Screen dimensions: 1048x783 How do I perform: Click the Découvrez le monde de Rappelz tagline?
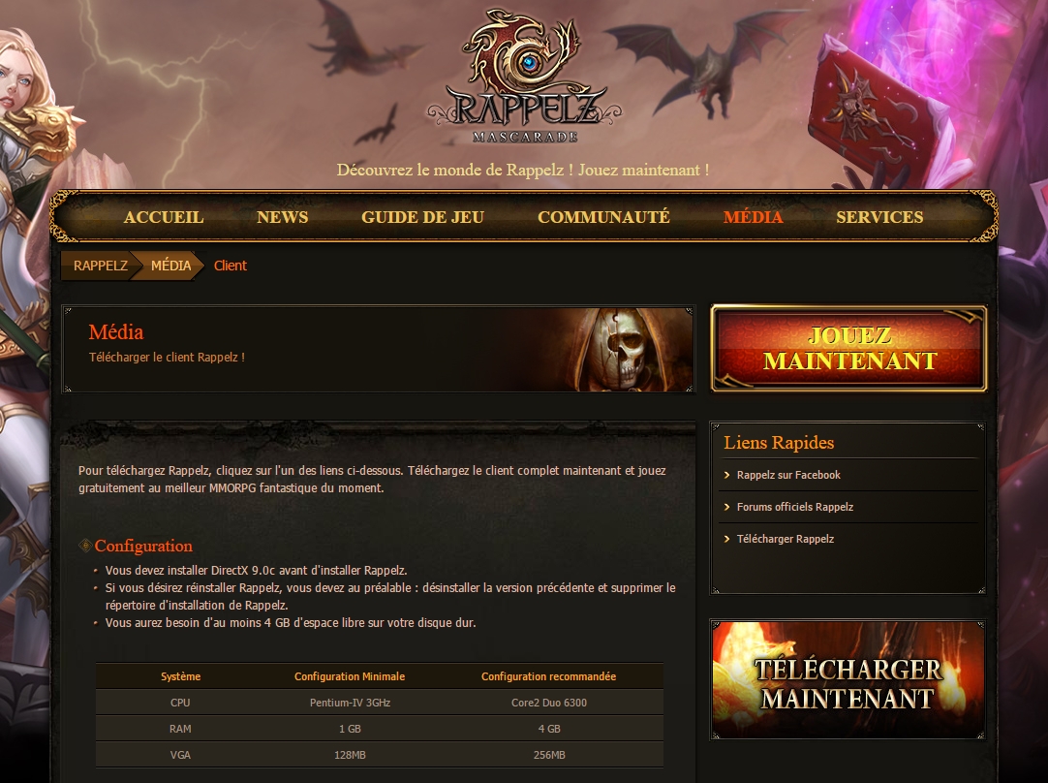click(523, 170)
